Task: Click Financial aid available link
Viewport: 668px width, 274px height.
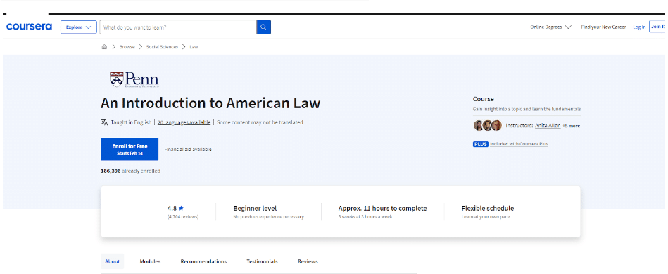Action: 188,150
